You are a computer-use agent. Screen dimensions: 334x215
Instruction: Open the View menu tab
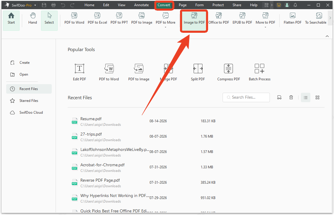[121, 5]
